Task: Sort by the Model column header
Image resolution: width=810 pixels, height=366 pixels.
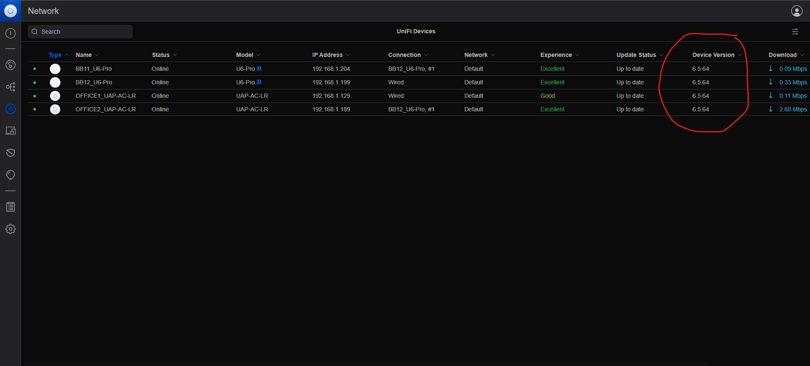Action: (248, 55)
